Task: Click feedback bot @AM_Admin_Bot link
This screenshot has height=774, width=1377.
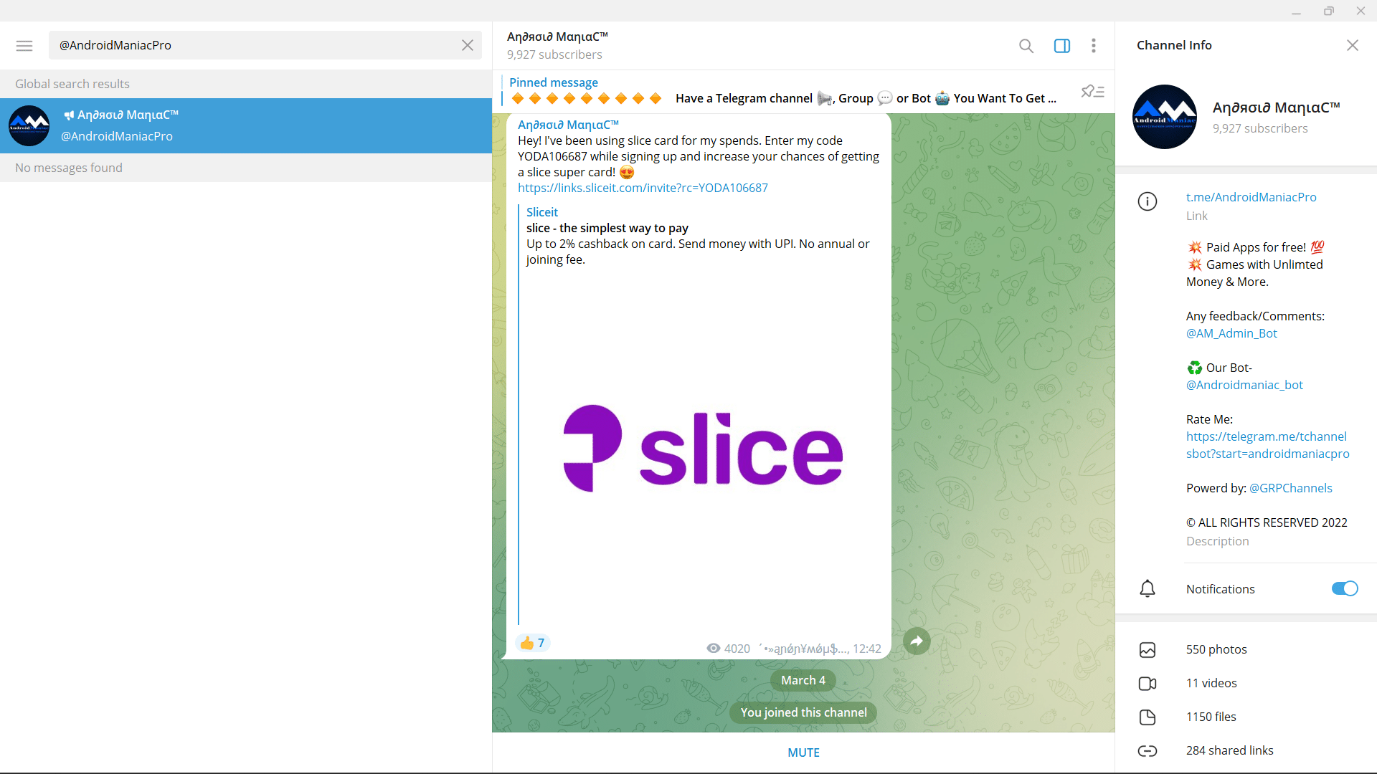Action: pos(1232,333)
